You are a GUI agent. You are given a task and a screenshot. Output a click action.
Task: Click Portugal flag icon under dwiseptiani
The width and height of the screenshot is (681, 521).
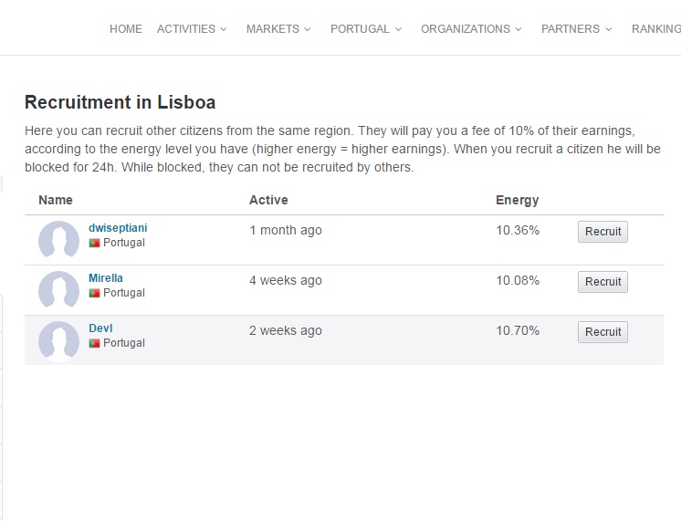[x=94, y=244]
